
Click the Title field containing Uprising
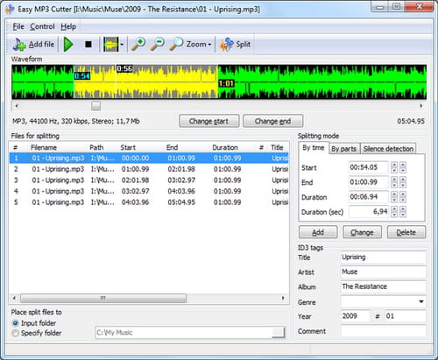[x=383, y=258]
